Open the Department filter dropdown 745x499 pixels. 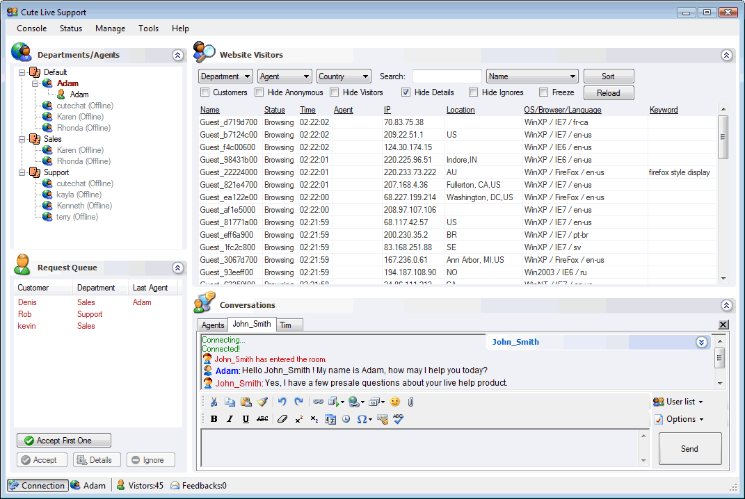(225, 76)
